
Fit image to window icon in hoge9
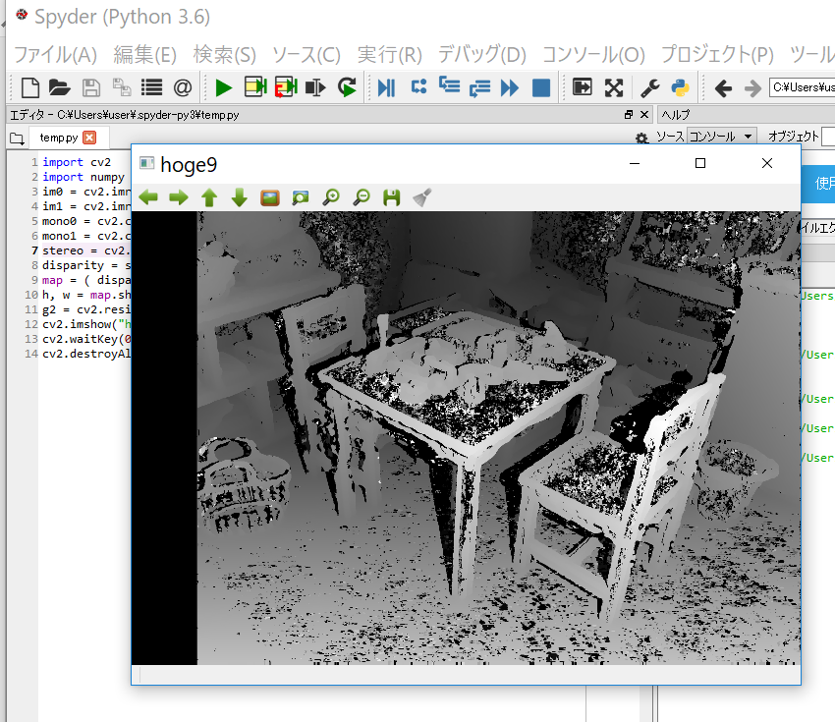click(301, 197)
